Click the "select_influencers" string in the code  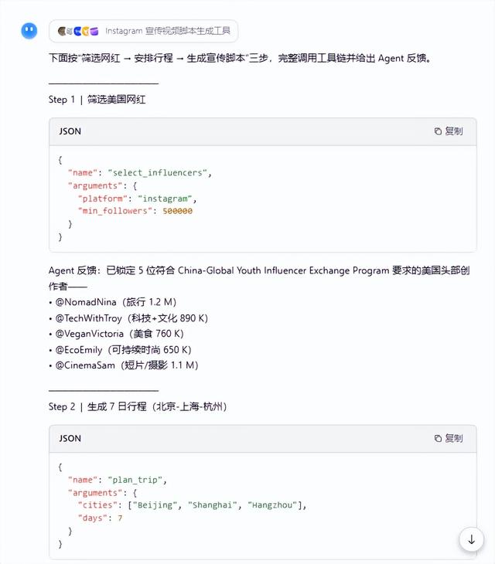coord(157,172)
